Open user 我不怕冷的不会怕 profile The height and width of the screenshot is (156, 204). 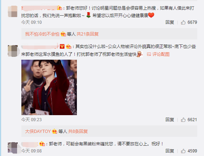point(42,34)
